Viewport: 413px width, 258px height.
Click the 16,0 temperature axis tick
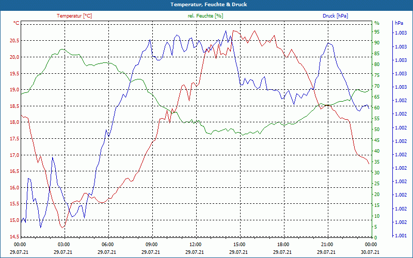[x=15, y=188]
